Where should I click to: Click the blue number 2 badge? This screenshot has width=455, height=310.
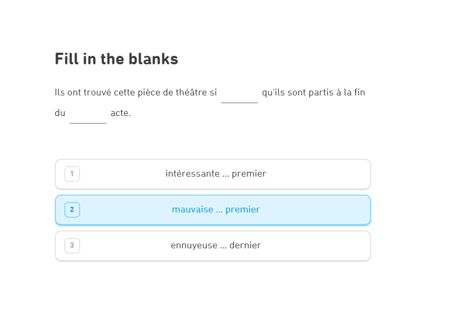click(72, 210)
